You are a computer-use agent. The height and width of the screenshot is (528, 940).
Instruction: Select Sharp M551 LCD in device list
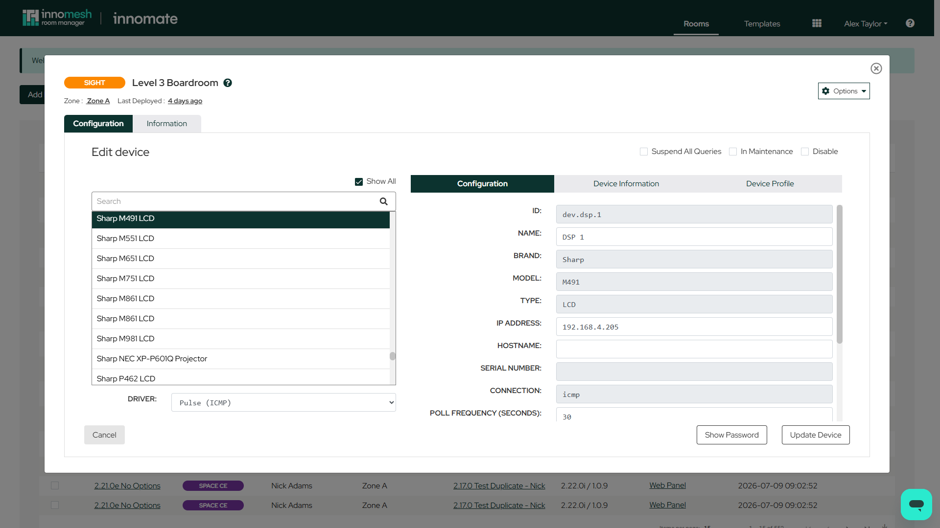[241, 239]
